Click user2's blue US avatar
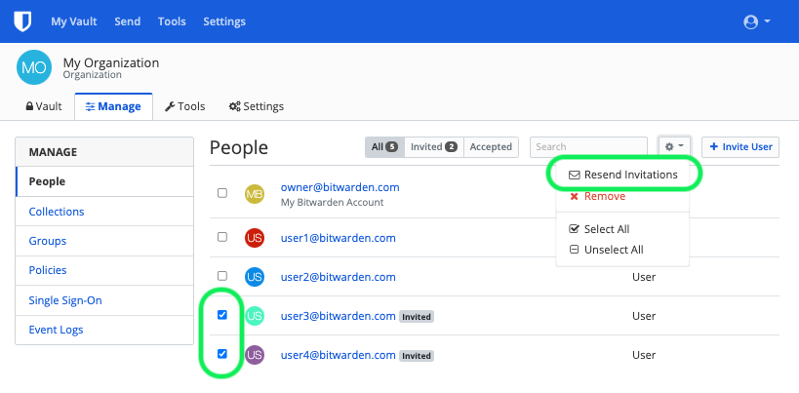799x393 pixels. [x=255, y=277]
